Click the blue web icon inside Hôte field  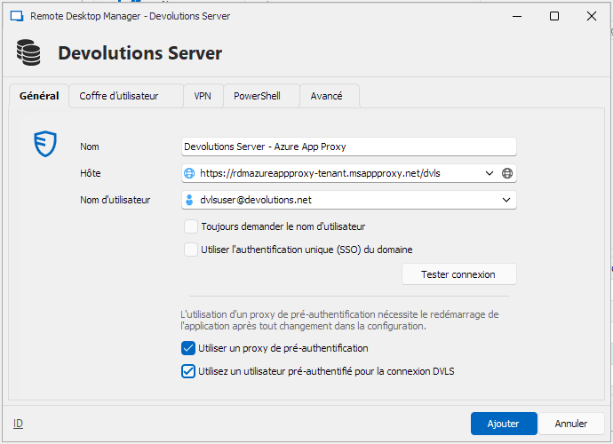(189, 173)
